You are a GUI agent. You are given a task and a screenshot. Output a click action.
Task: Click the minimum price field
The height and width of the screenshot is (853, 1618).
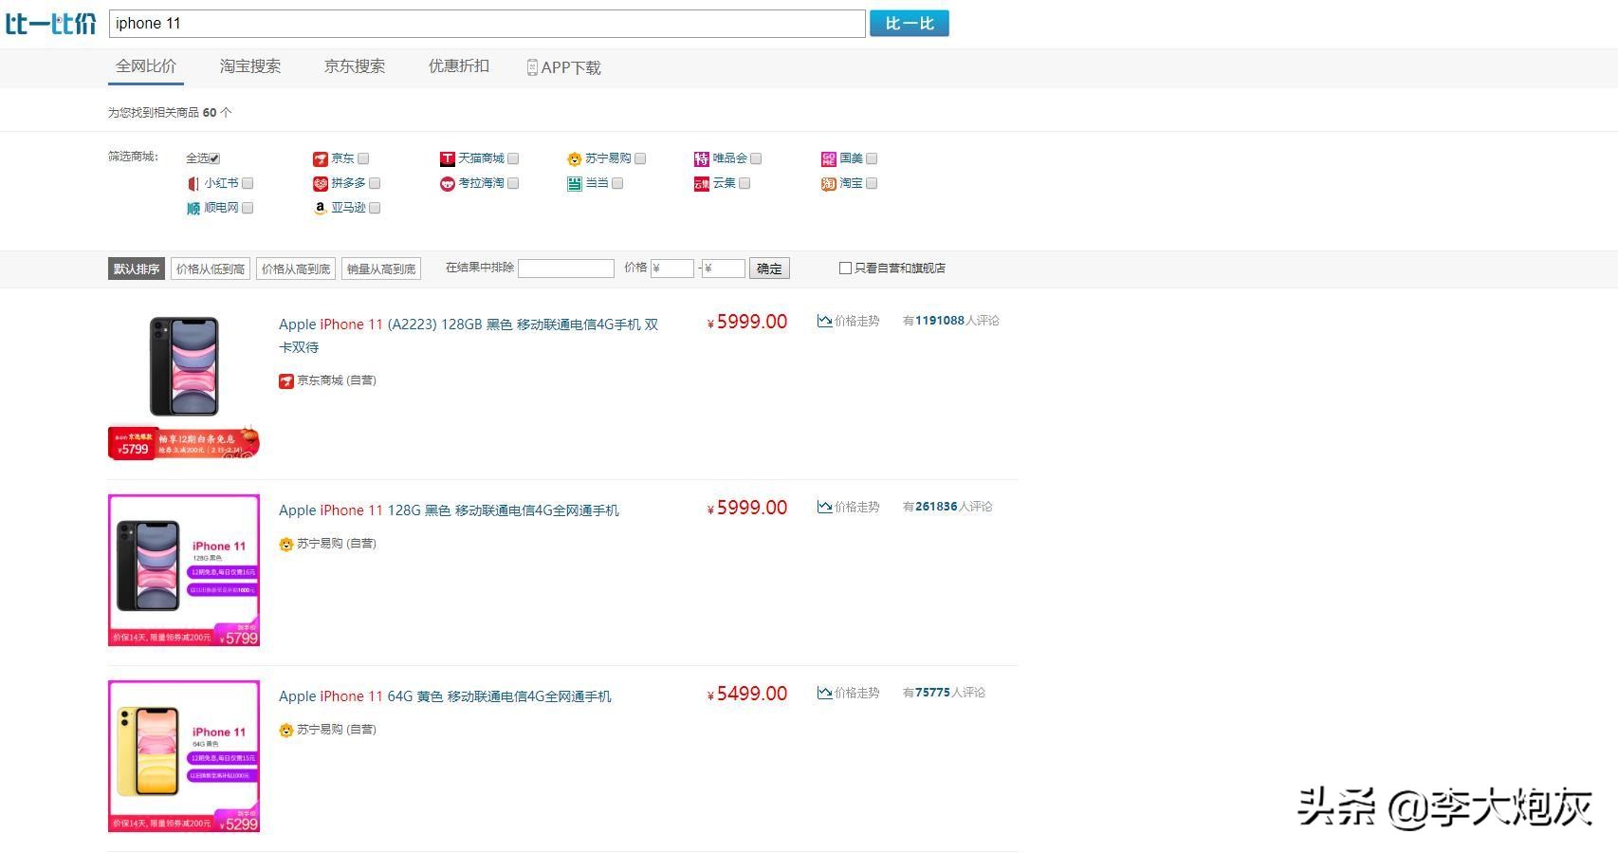coord(672,269)
